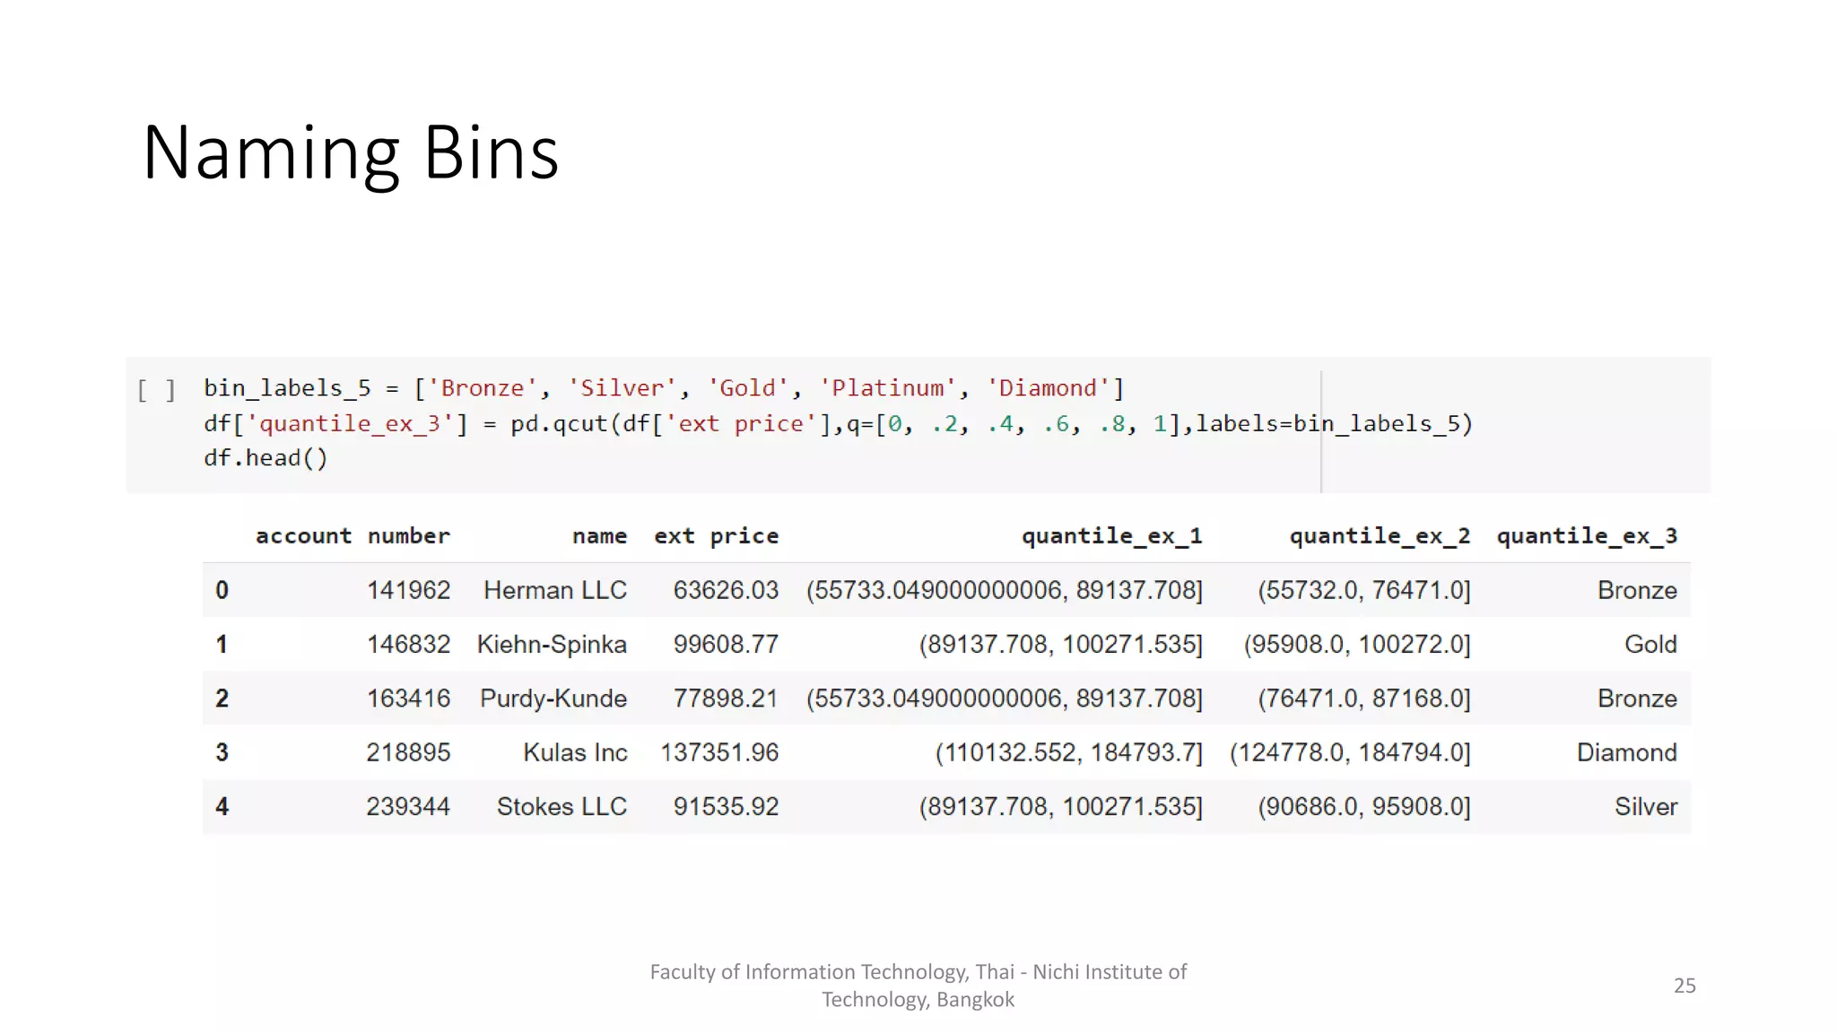Select the 'name' column header
Viewport: 1837px width, 1033px height.
pyautogui.click(x=599, y=536)
